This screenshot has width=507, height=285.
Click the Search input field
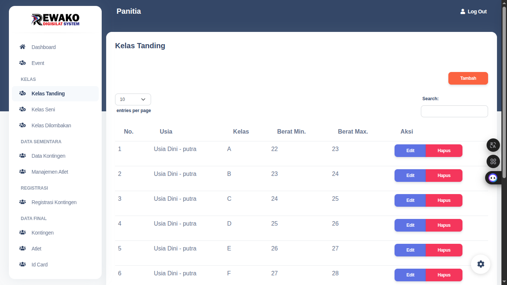click(454, 111)
